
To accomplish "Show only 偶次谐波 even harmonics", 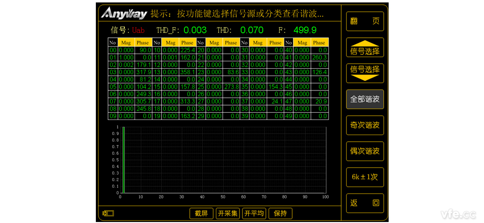I will click(x=365, y=151).
